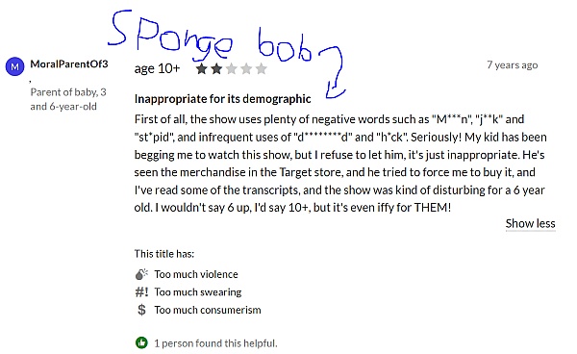Screen dimensions: 577x354
Task: Select the Too much consumerism label
Action: pyautogui.click(x=208, y=310)
